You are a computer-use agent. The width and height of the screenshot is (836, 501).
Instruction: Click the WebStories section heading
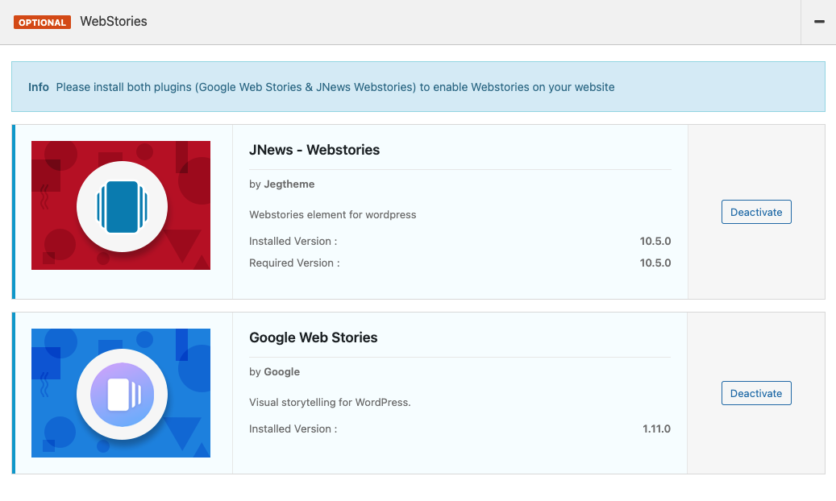(x=114, y=22)
